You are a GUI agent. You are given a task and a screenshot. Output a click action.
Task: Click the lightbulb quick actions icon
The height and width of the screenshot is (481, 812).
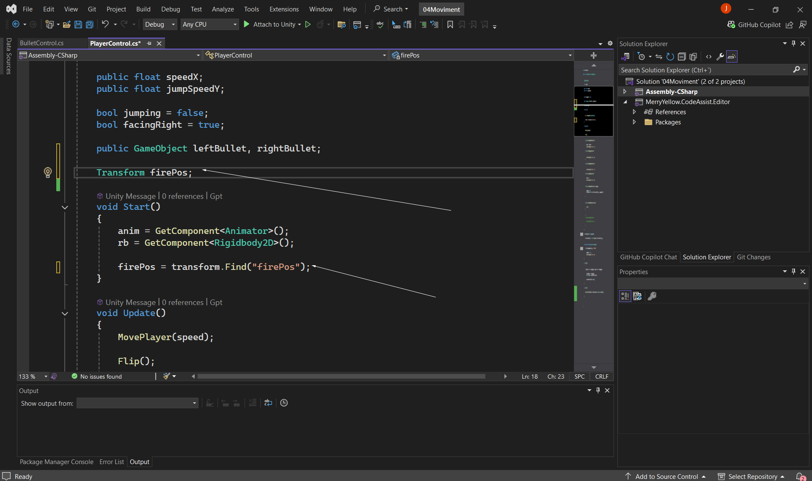click(x=48, y=172)
